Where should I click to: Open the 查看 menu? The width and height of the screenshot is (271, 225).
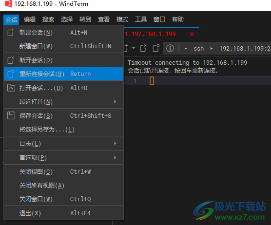coord(104,19)
